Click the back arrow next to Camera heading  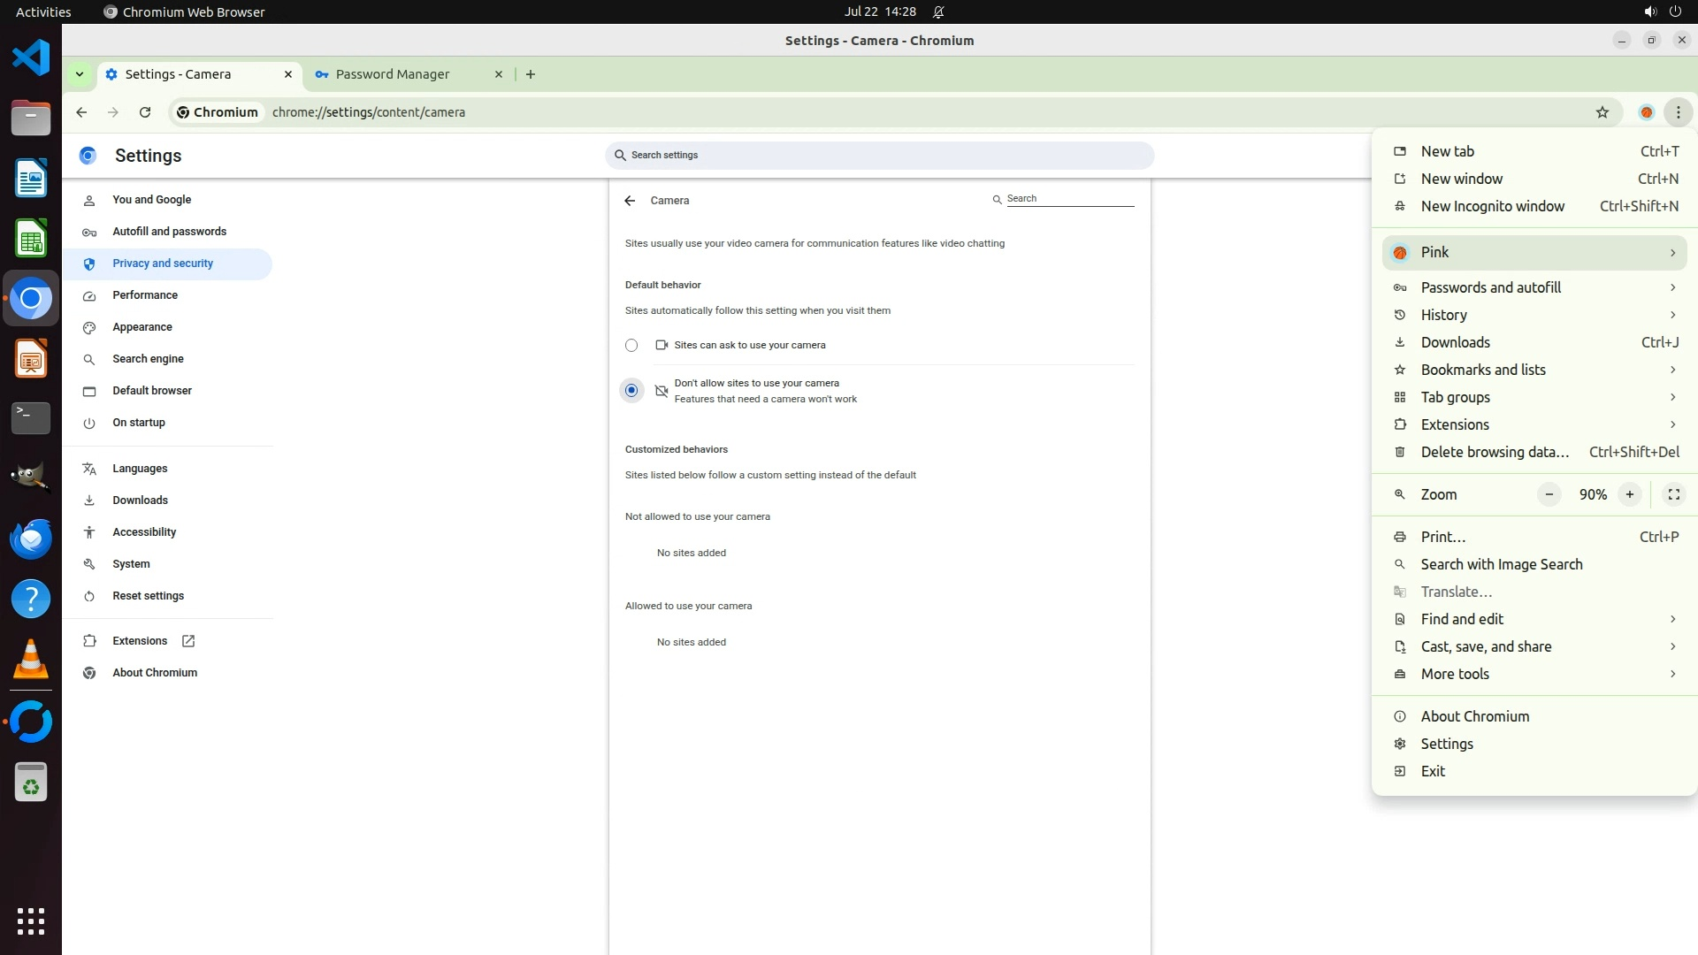pos(630,201)
